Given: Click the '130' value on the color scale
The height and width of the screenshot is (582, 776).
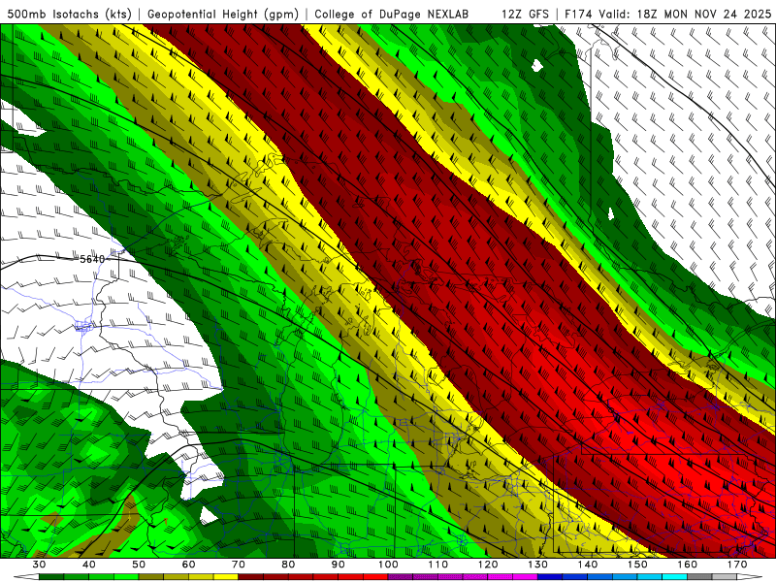Looking at the screenshot, I should [x=538, y=565].
